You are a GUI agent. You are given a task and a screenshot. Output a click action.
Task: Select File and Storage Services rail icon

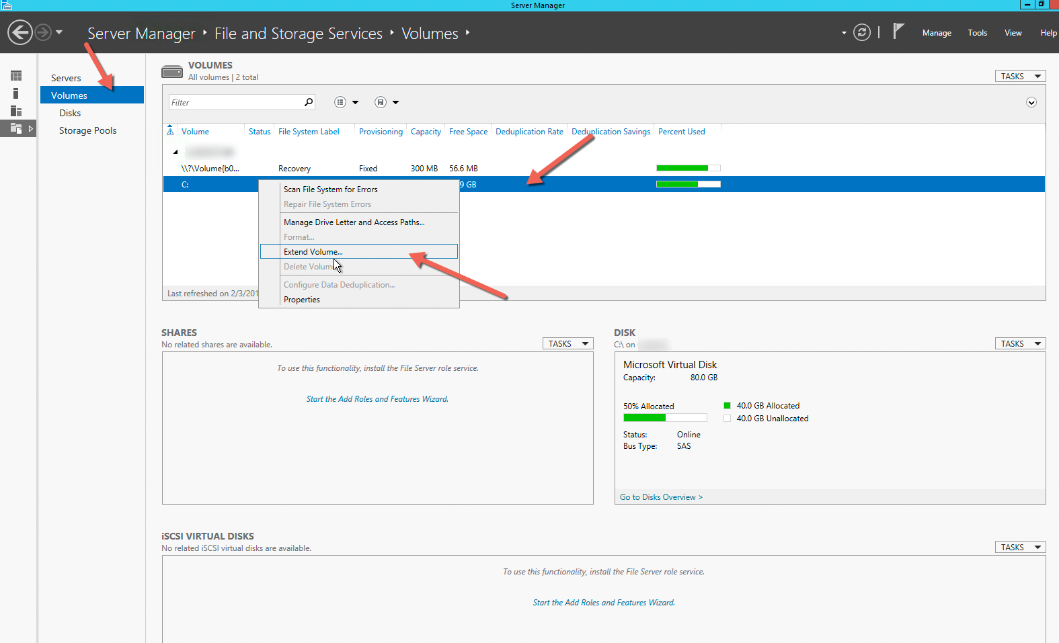pyautogui.click(x=16, y=128)
